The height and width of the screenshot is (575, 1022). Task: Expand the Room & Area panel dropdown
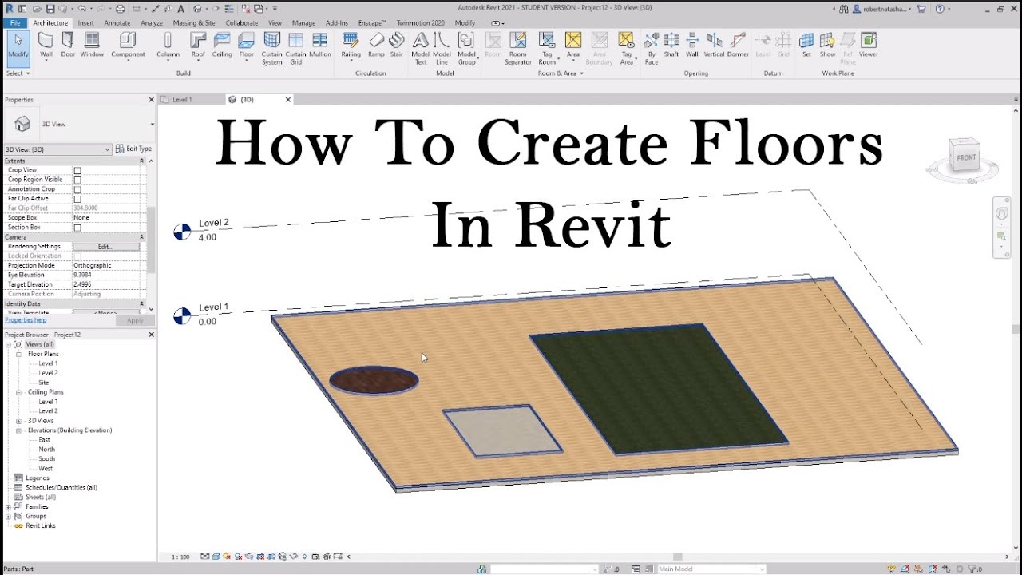point(560,73)
